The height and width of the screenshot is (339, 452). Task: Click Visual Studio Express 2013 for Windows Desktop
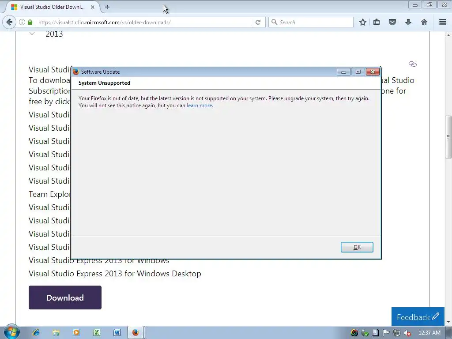tap(115, 274)
